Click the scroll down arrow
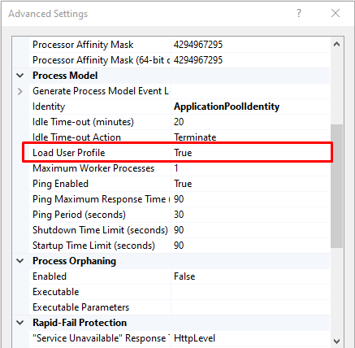Screen dimensions: 355x348 click(x=336, y=341)
